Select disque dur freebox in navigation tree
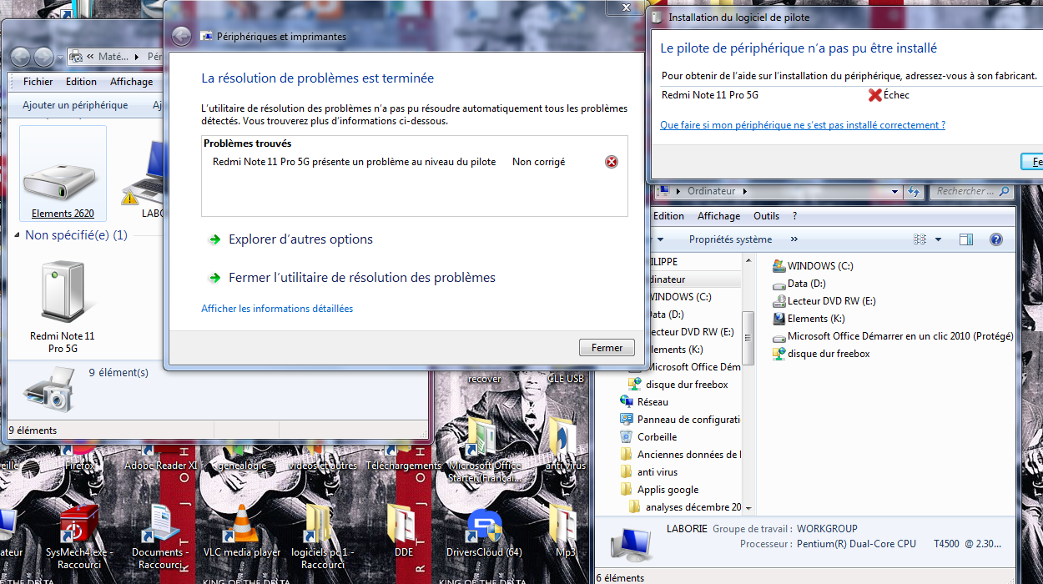The height and width of the screenshot is (584, 1043). tap(678, 385)
